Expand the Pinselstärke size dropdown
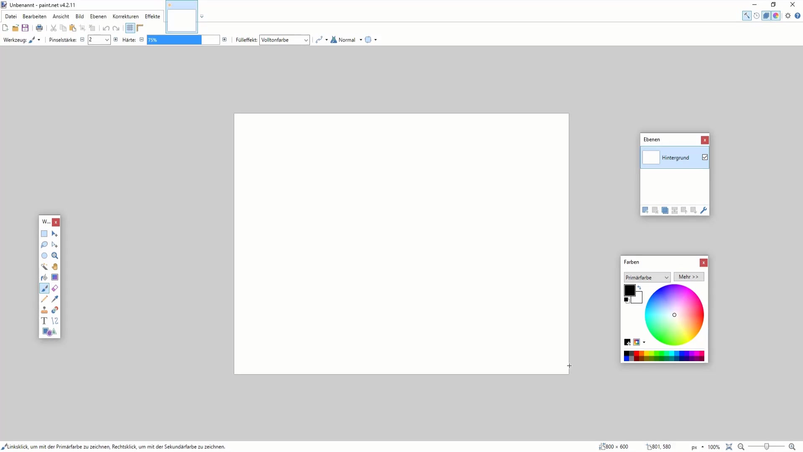 click(x=107, y=40)
